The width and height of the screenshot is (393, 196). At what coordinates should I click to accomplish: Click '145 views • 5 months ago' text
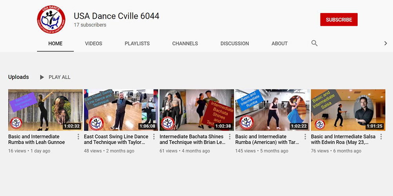[x=262, y=151]
